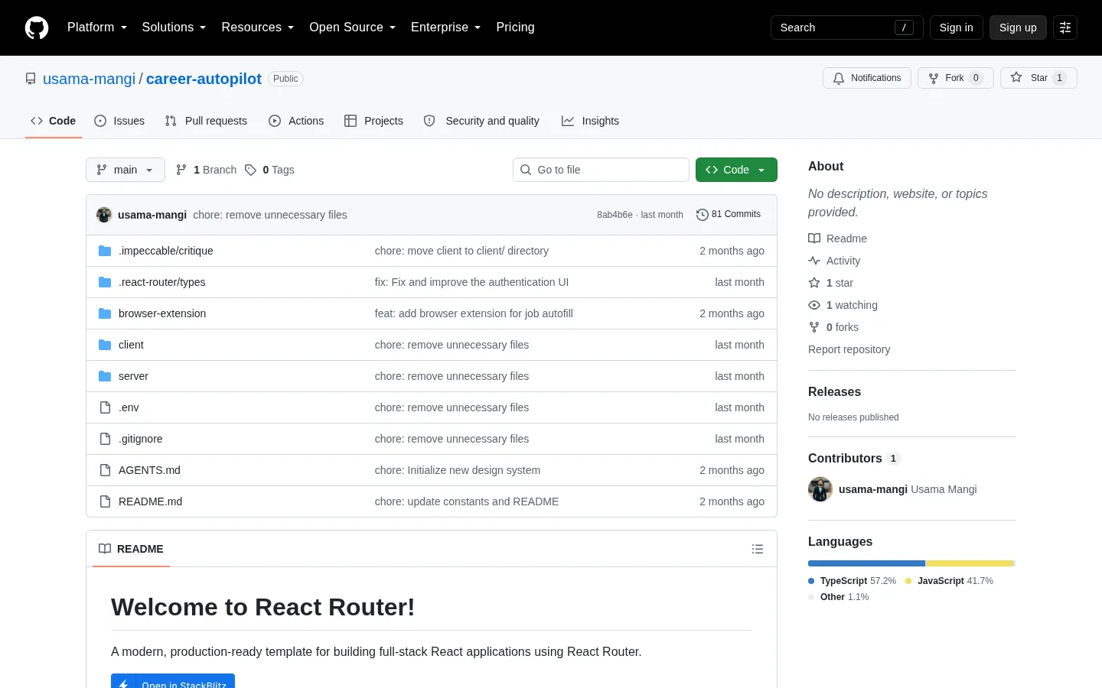Click the eye icon beside 1 watching
1102x688 pixels.
[x=814, y=305]
